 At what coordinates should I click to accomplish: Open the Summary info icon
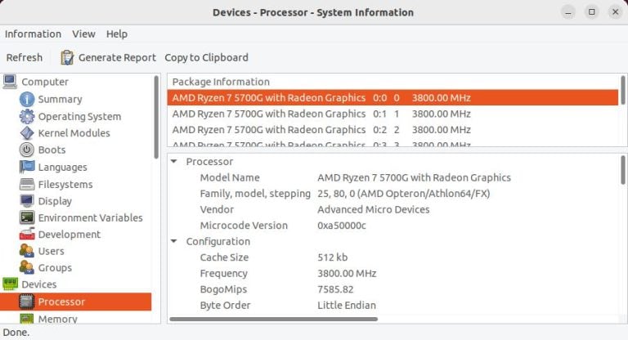point(27,100)
